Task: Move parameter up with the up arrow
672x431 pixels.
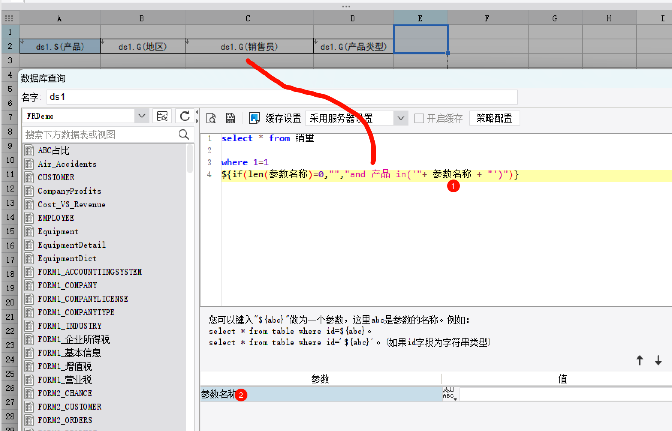Action: pyautogui.click(x=640, y=360)
